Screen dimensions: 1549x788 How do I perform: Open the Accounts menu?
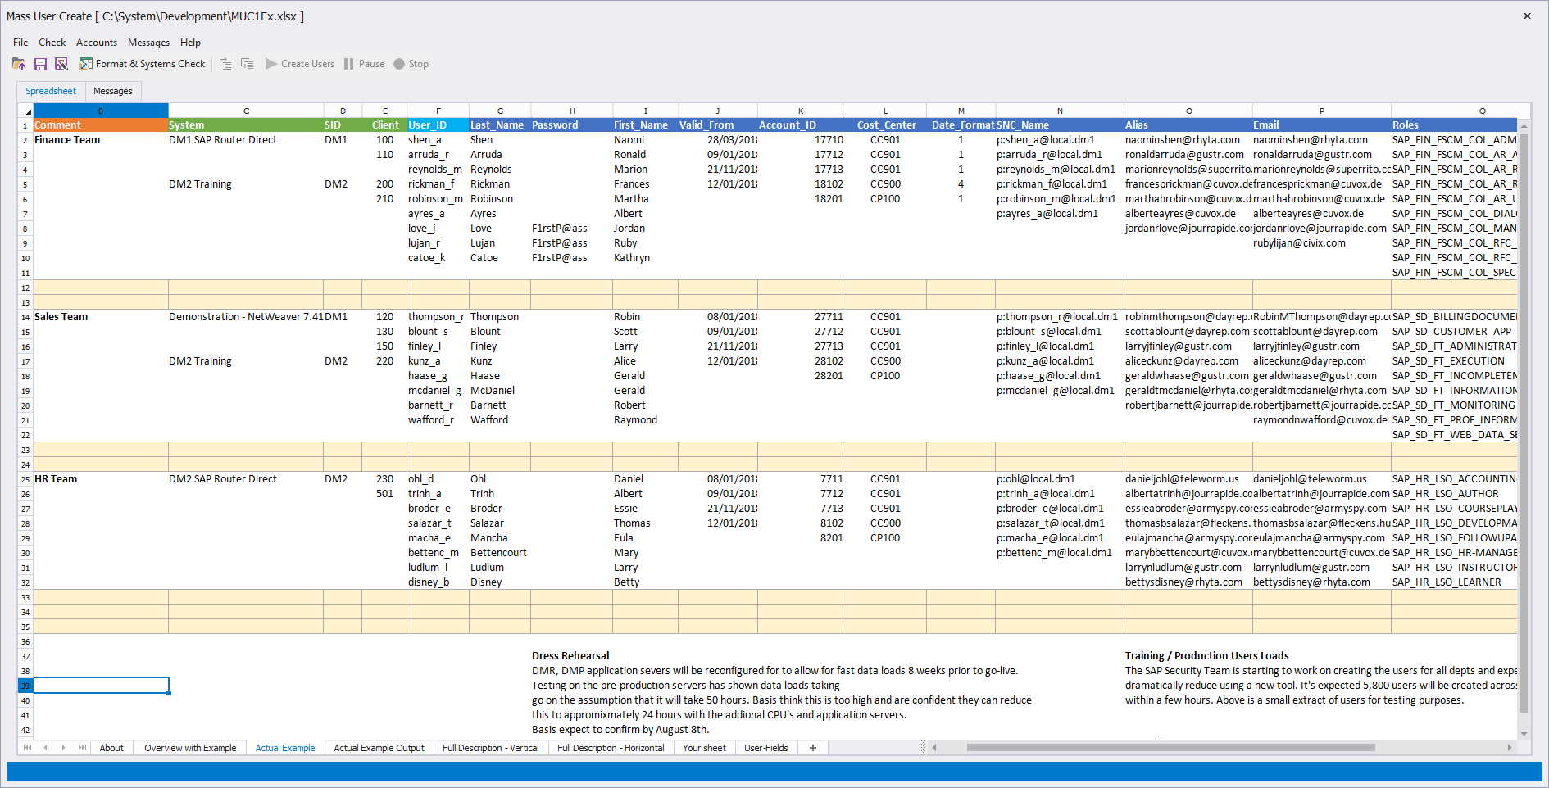pos(97,43)
